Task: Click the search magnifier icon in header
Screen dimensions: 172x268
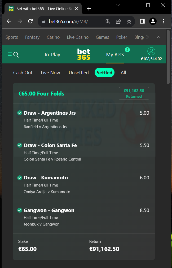Action: (x=16, y=55)
